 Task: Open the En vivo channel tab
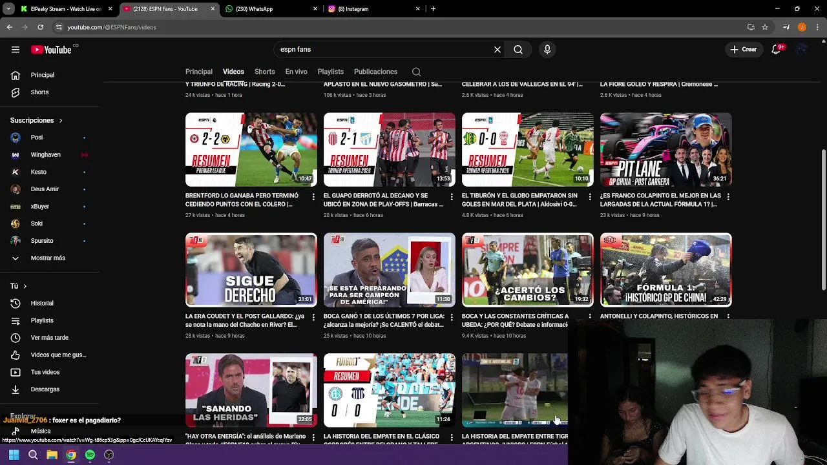click(297, 72)
